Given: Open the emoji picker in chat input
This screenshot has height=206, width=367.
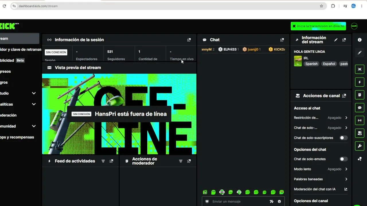Looking at the screenshot, I should click(279, 201).
